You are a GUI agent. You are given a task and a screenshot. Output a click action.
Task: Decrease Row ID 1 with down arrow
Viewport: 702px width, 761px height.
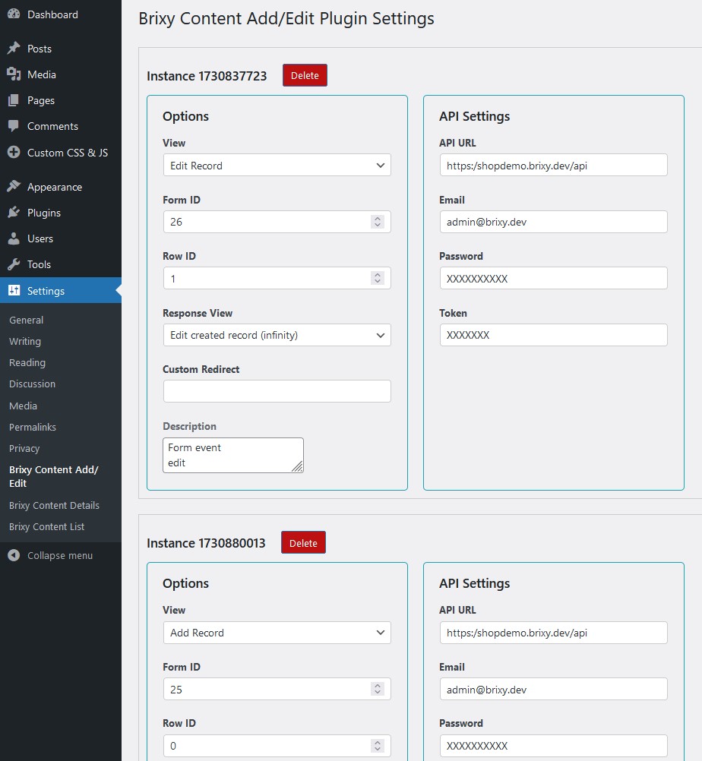378,282
